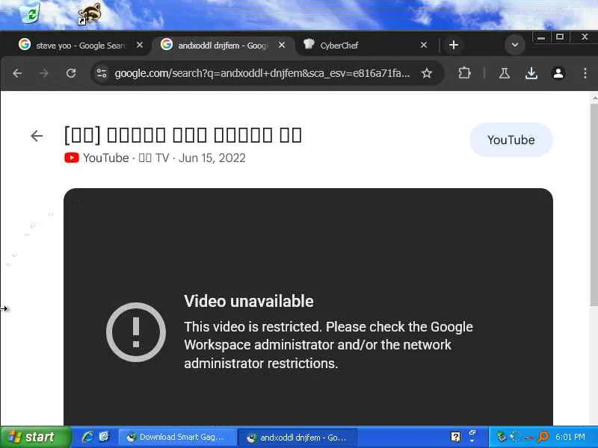This screenshot has width=598, height=448.
Task: Click the YouTube pill button
Action: tap(511, 140)
